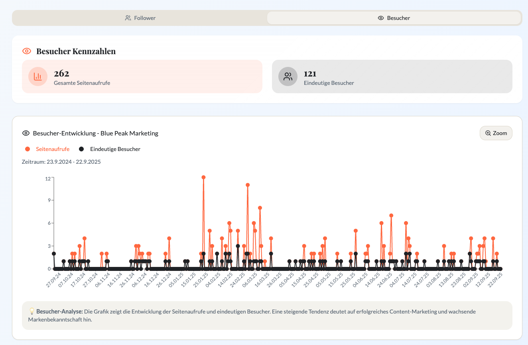Click the bar chart icon for Seitenaufrufe
The height and width of the screenshot is (345, 528).
point(38,76)
